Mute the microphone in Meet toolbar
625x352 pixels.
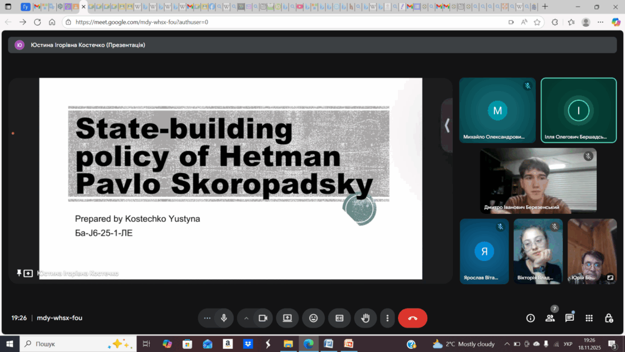tap(224, 318)
